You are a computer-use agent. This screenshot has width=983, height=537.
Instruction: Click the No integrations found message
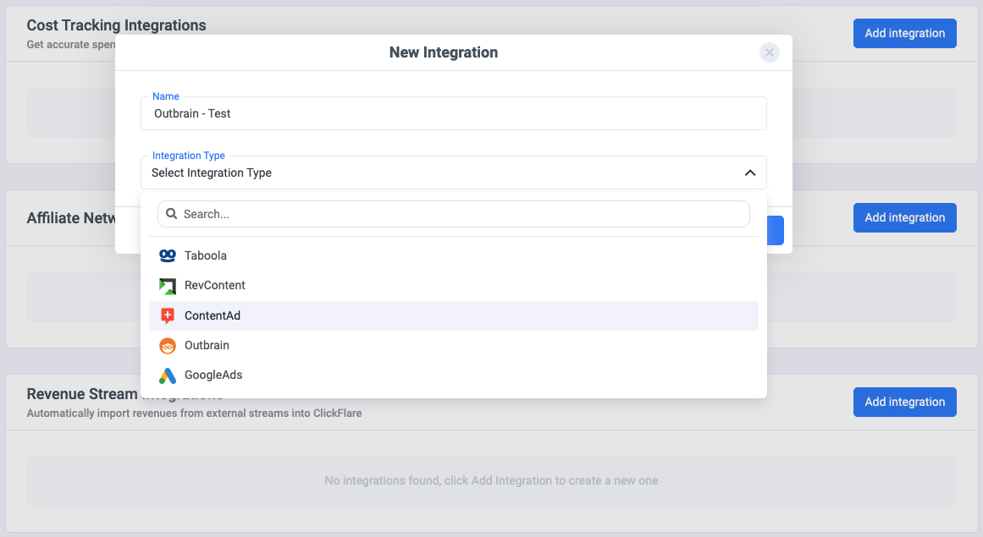point(491,480)
